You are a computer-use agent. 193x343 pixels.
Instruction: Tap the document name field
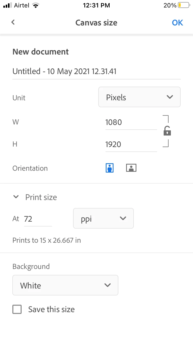(x=96, y=71)
